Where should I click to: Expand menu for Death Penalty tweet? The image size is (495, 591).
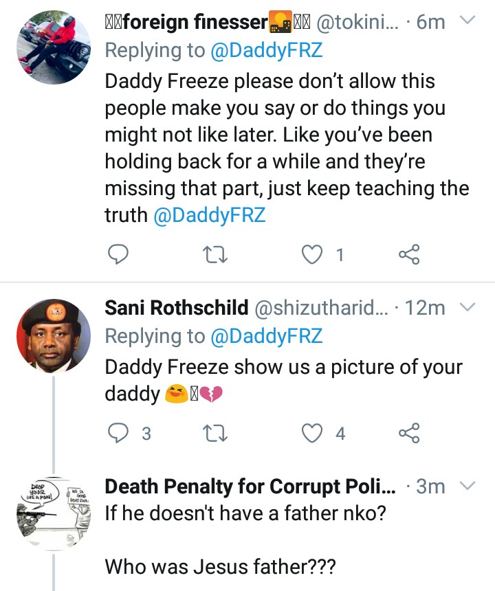pyautogui.click(x=466, y=486)
